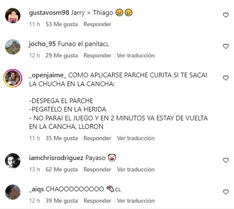Like gustavosm98's comment with the heart

coord(226,15)
